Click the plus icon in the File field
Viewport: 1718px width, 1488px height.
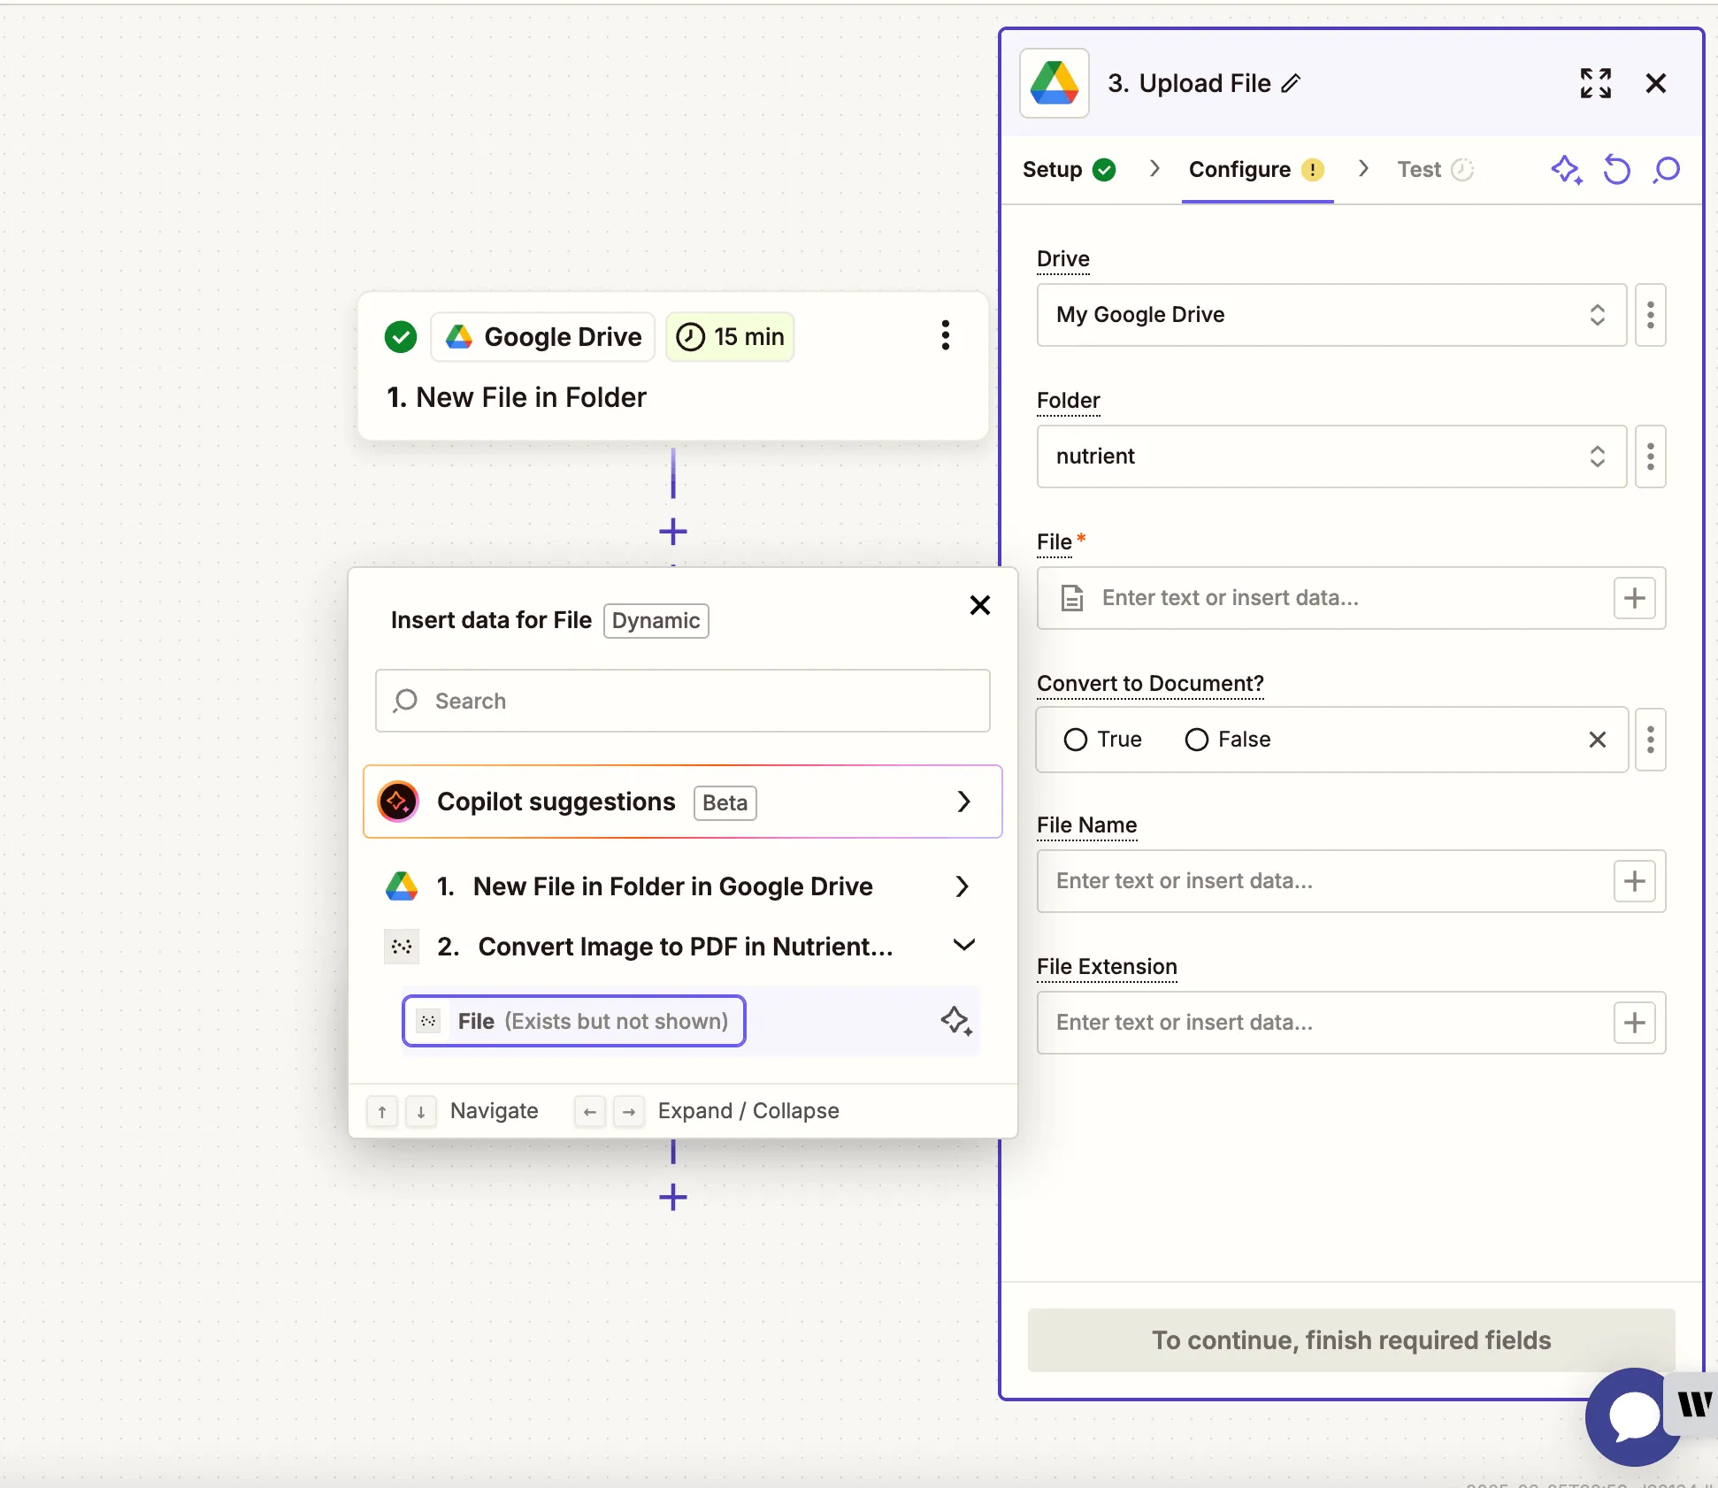pyautogui.click(x=1634, y=598)
